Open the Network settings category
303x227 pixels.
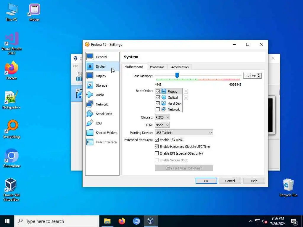(102, 104)
